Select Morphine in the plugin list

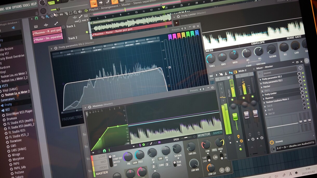[x=18, y=159]
